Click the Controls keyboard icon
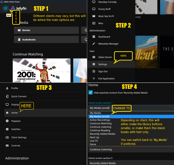The width and height of the screenshot is (174, 165). point(7,146)
